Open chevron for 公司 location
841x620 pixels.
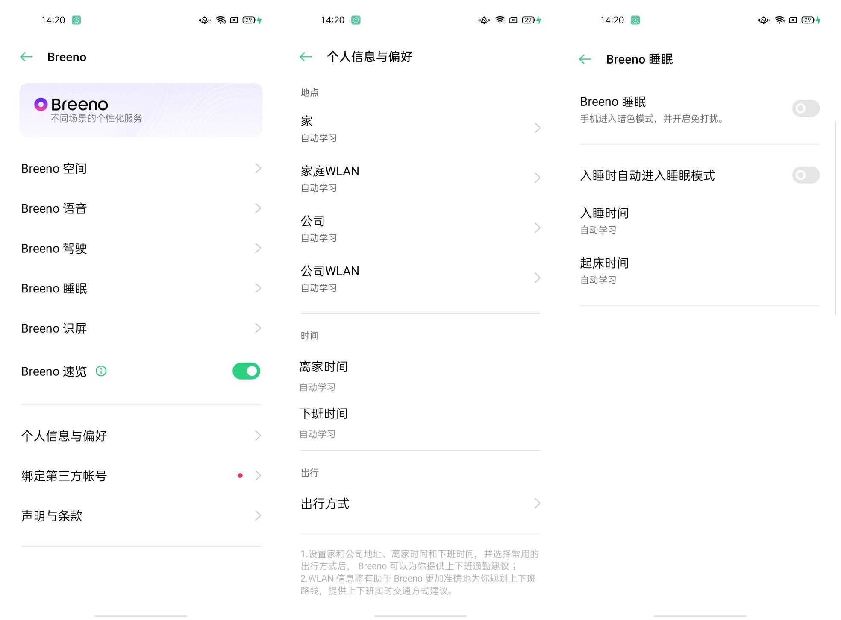(537, 228)
